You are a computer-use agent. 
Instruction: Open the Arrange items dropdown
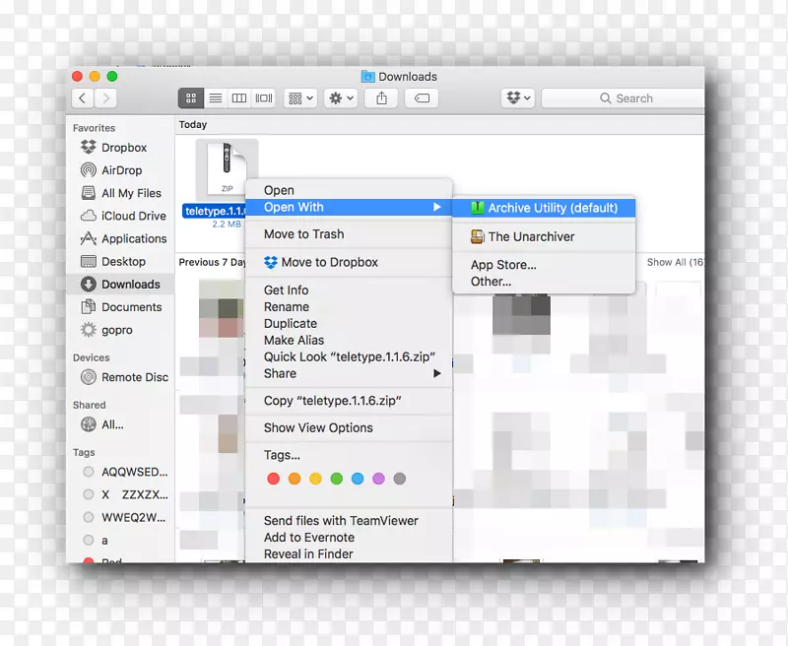point(299,98)
